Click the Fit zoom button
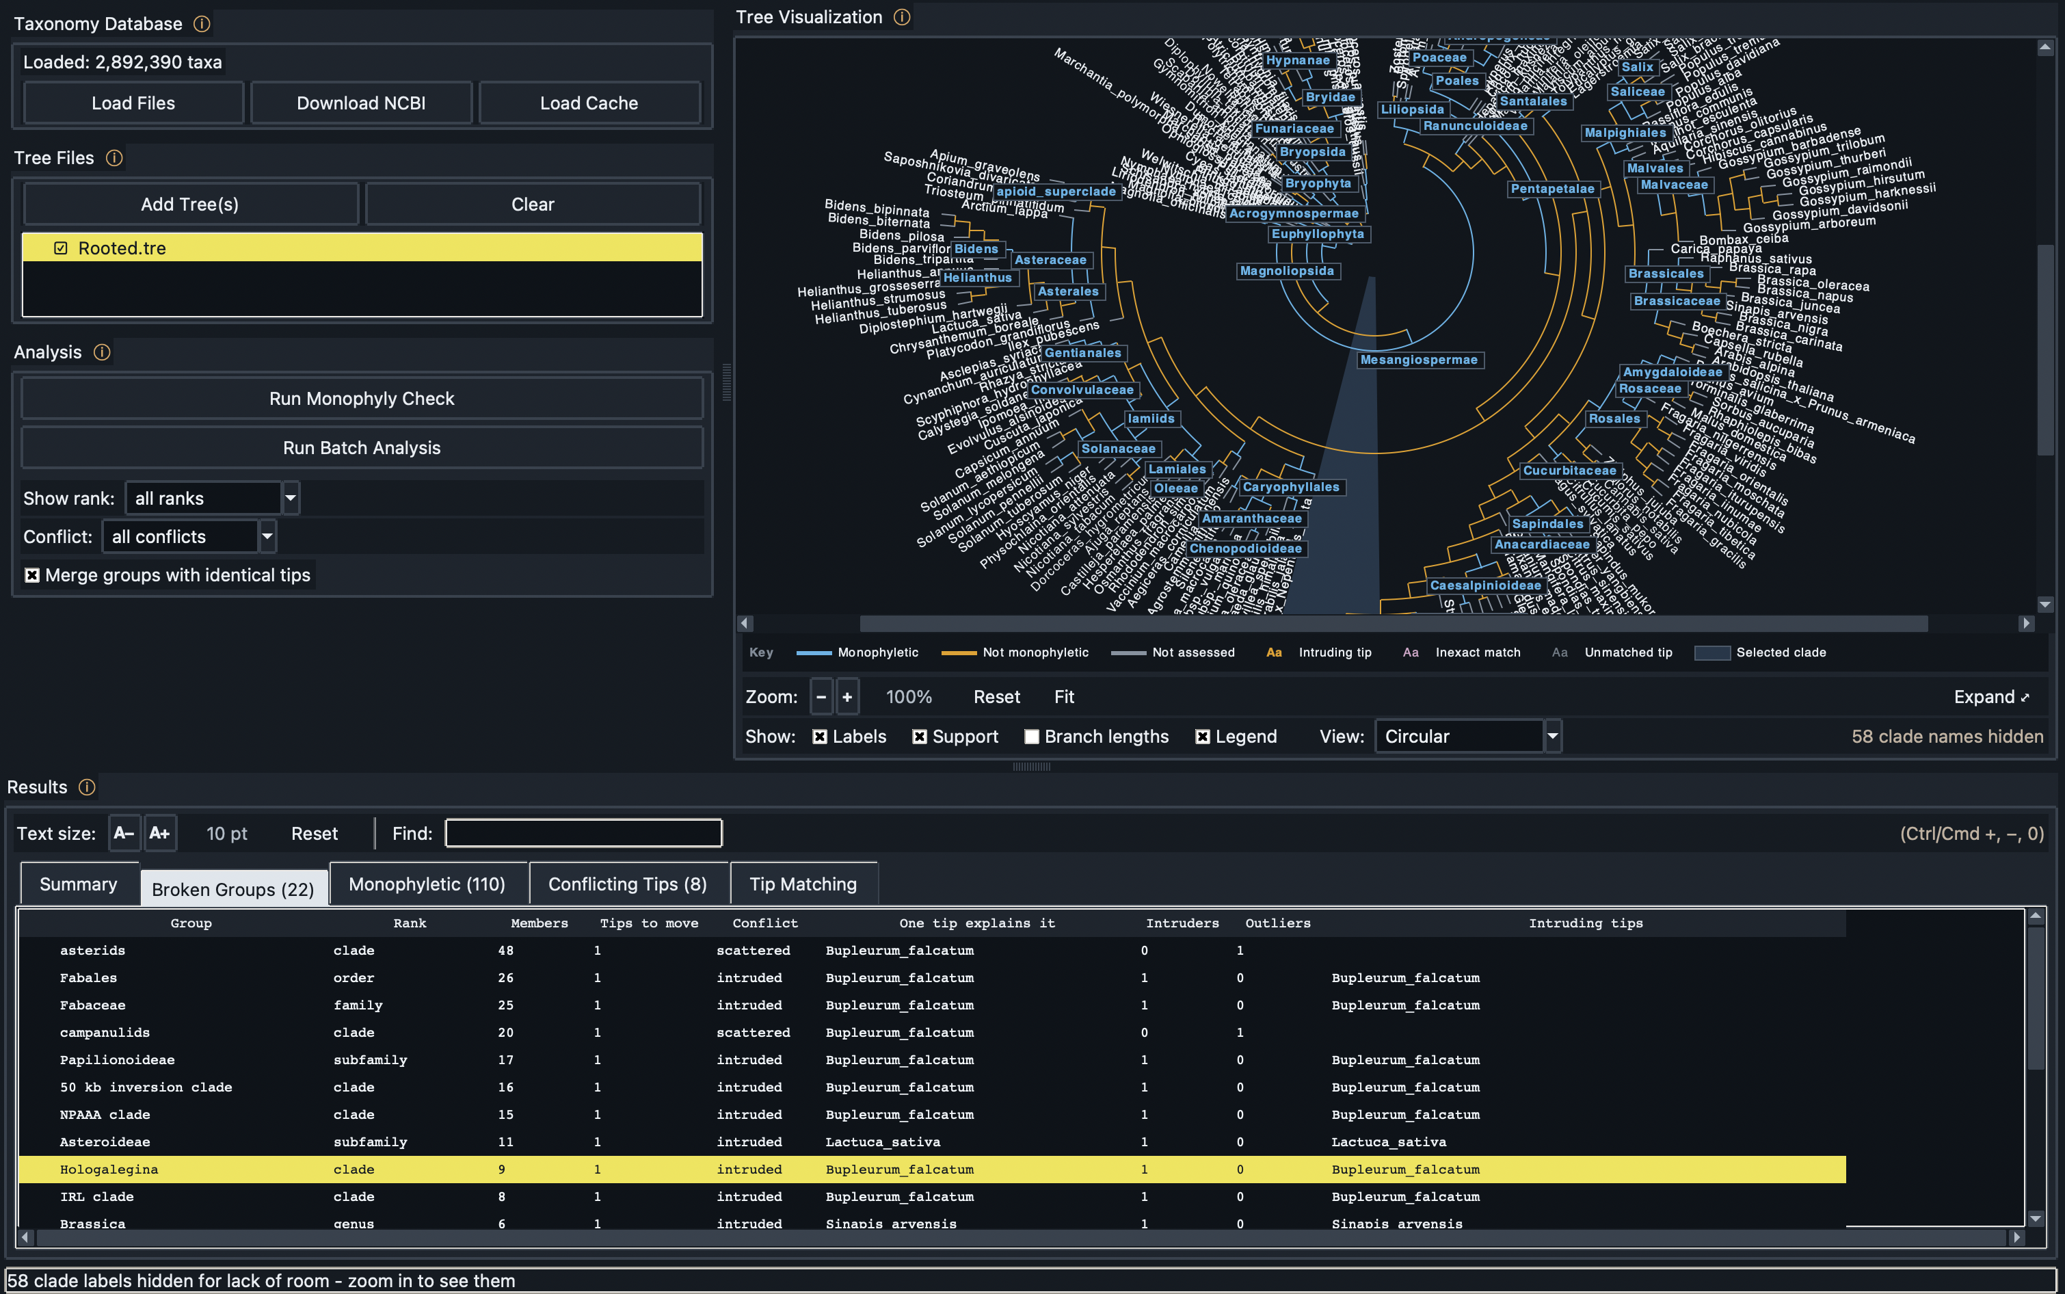 (x=1064, y=697)
